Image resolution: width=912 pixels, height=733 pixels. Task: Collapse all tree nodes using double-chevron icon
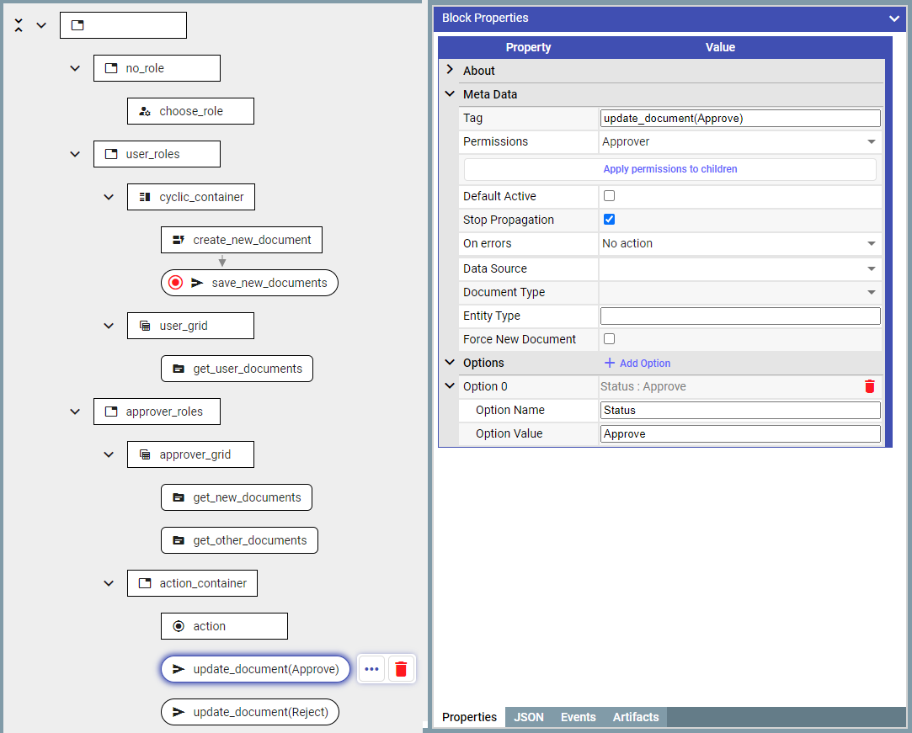(19, 25)
